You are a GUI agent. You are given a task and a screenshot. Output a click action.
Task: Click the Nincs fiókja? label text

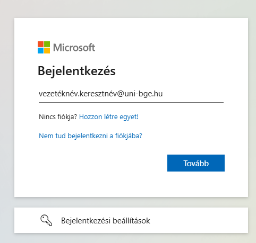(x=58, y=117)
